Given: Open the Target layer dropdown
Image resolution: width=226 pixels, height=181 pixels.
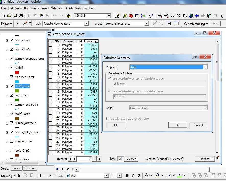Looking at the screenshot, I should pyautogui.click(x=147, y=23).
